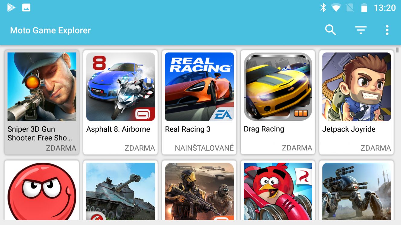Tap the Moto Game Explorer title
This screenshot has height=225, width=401.
[x=50, y=30]
